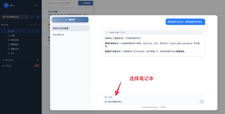225x114 pixels.
Task: Send message with paper plane icon
Action: coord(202,101)
